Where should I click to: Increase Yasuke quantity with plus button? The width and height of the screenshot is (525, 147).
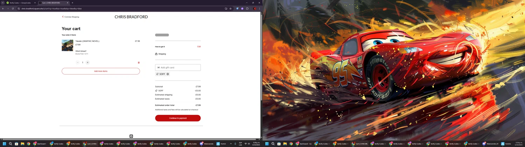point(87,63)
